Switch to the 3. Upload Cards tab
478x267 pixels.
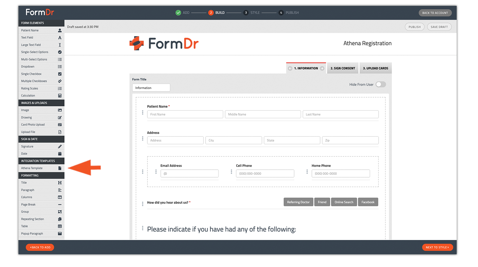pyautogui.click(x=376, y=68)
